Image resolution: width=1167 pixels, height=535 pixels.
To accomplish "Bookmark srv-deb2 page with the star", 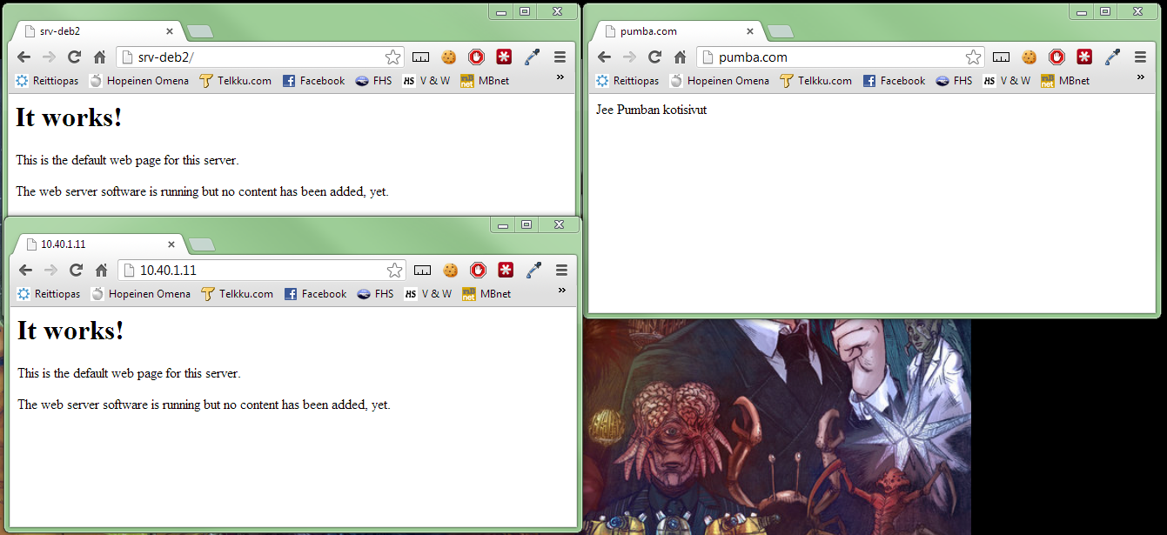I will [x=392, y=57].
